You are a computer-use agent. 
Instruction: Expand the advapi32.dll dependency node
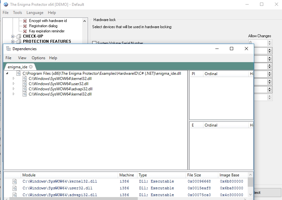14,89
